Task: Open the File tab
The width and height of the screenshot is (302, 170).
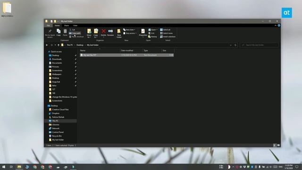Action: pyautogui.click(x=48, y=25)
